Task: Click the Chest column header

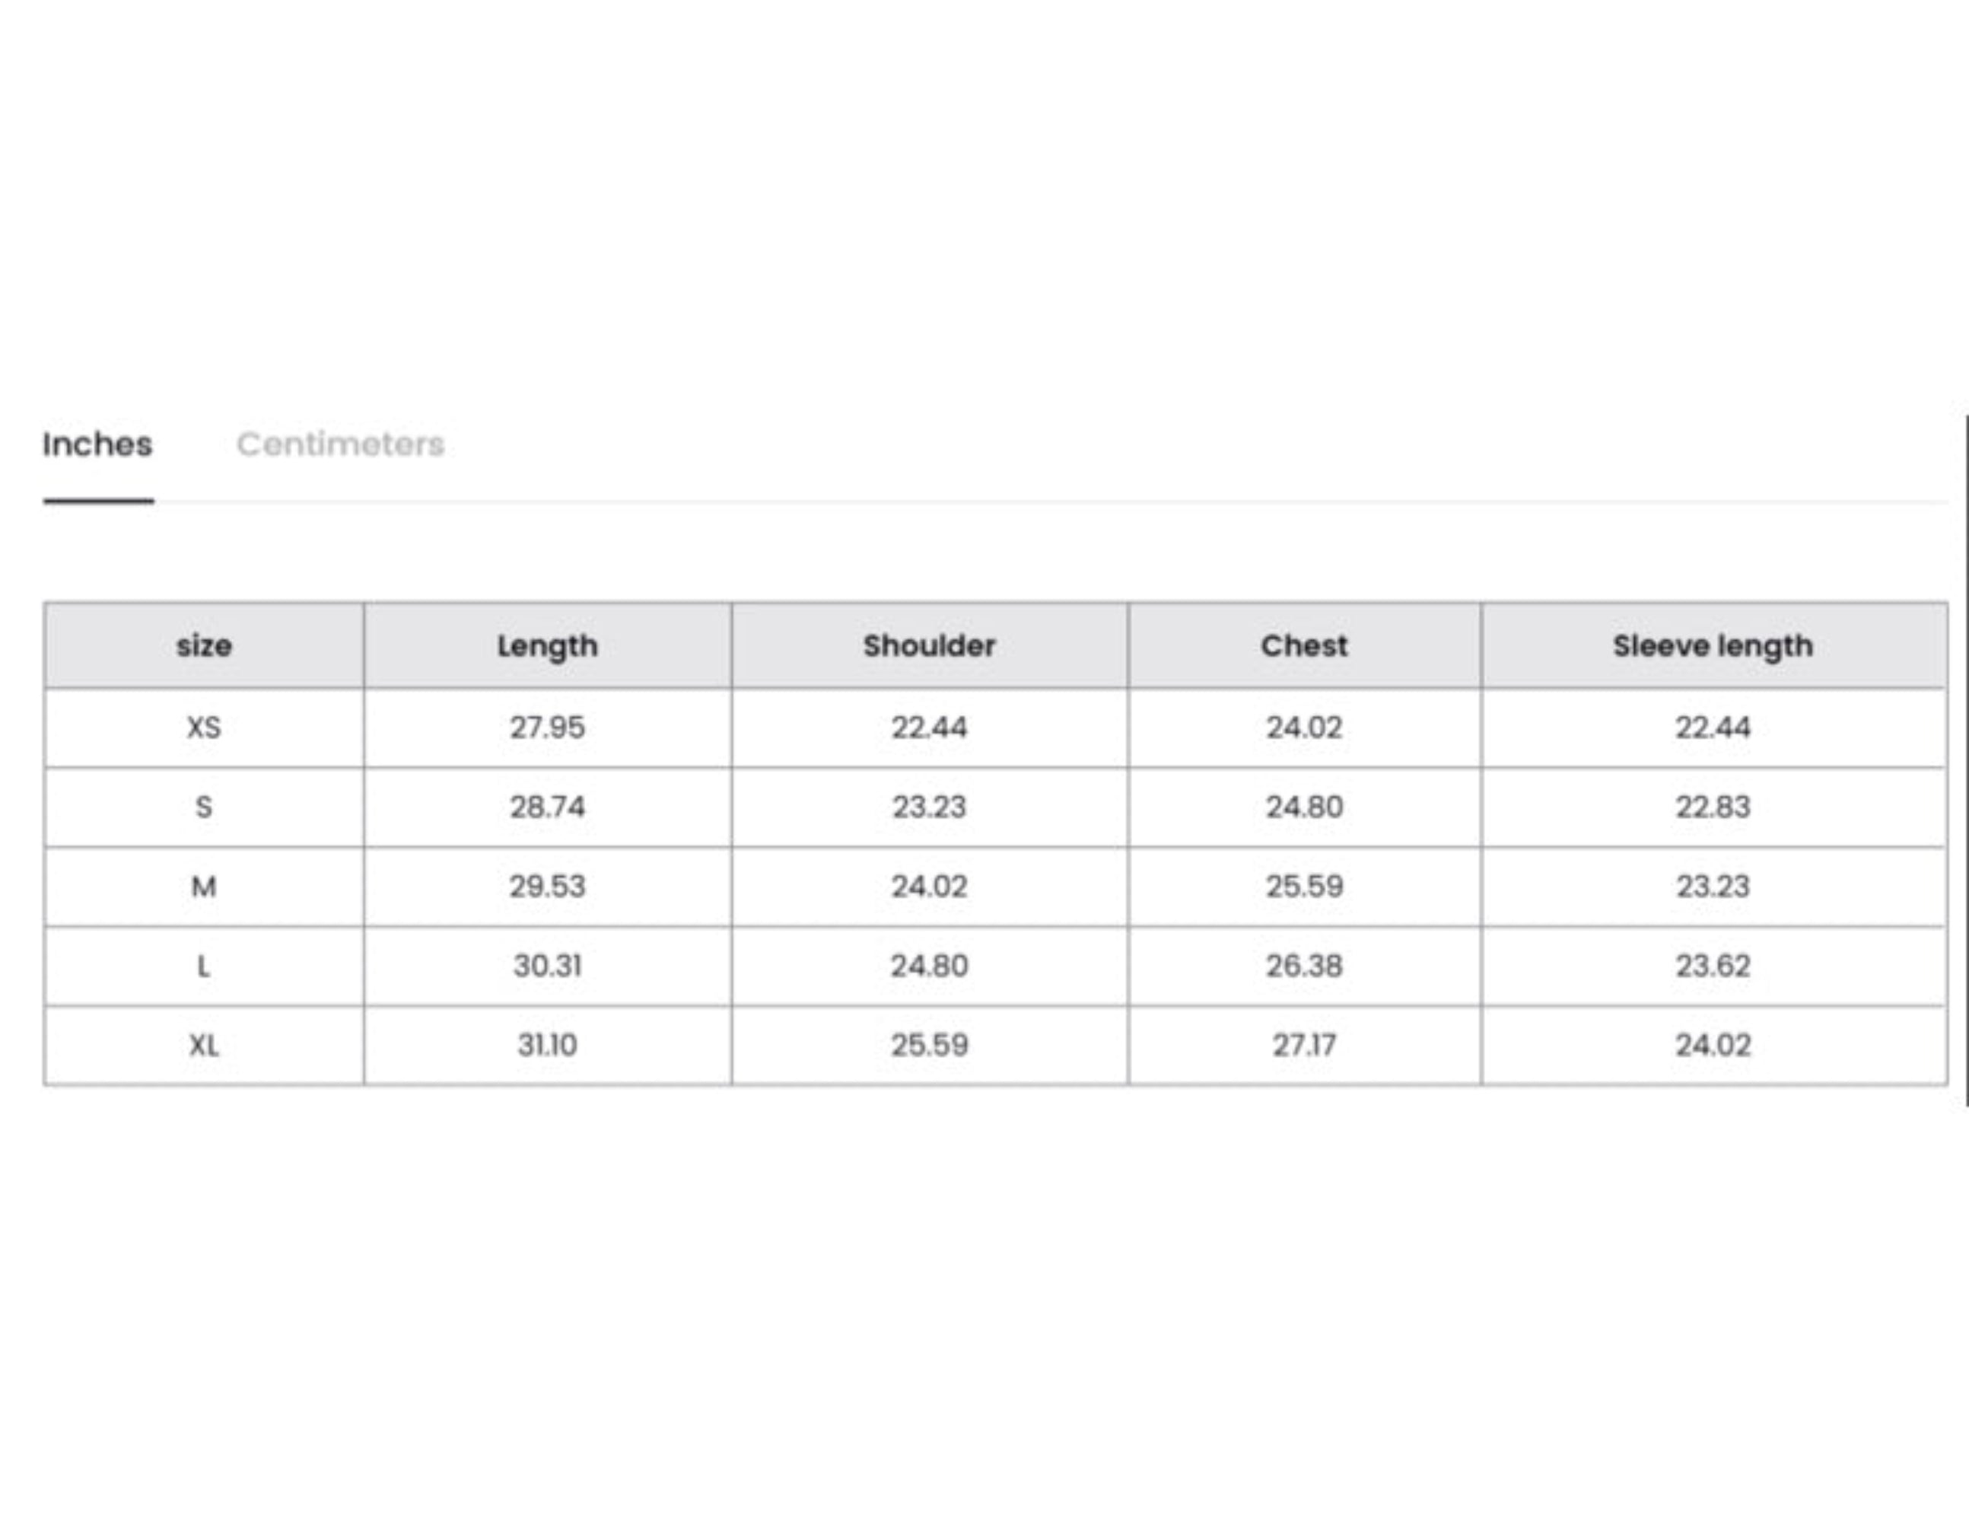Action: pyautogui.click(x=1303, y=645)
